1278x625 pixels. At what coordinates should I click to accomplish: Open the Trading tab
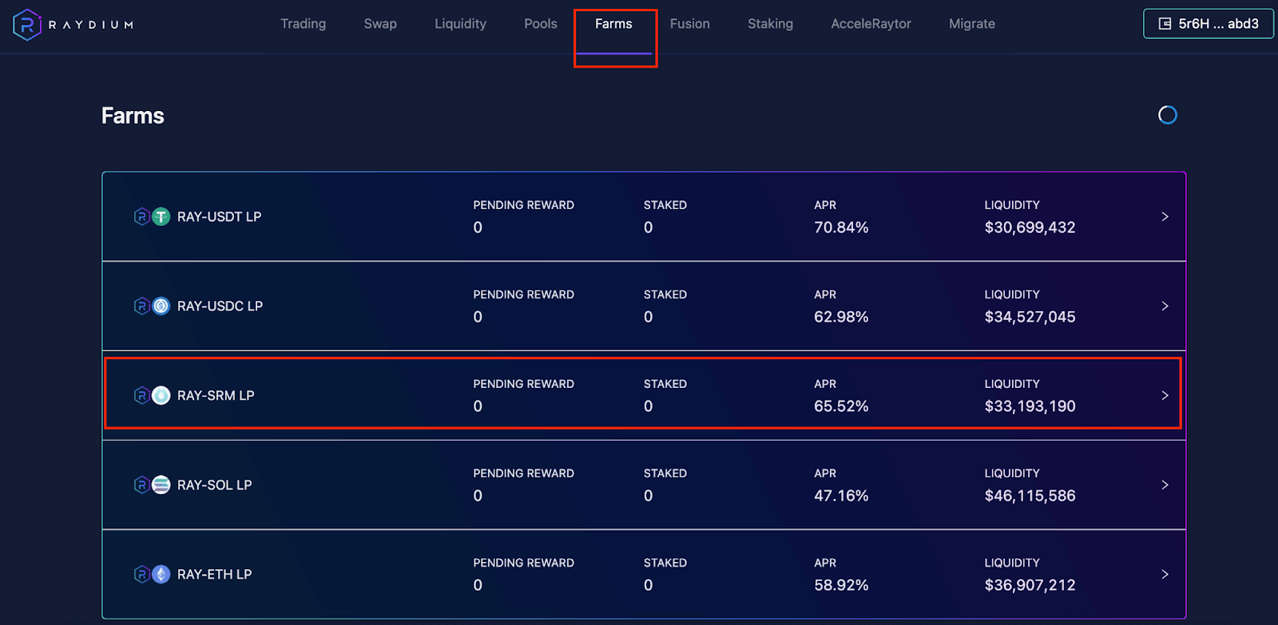303,24
